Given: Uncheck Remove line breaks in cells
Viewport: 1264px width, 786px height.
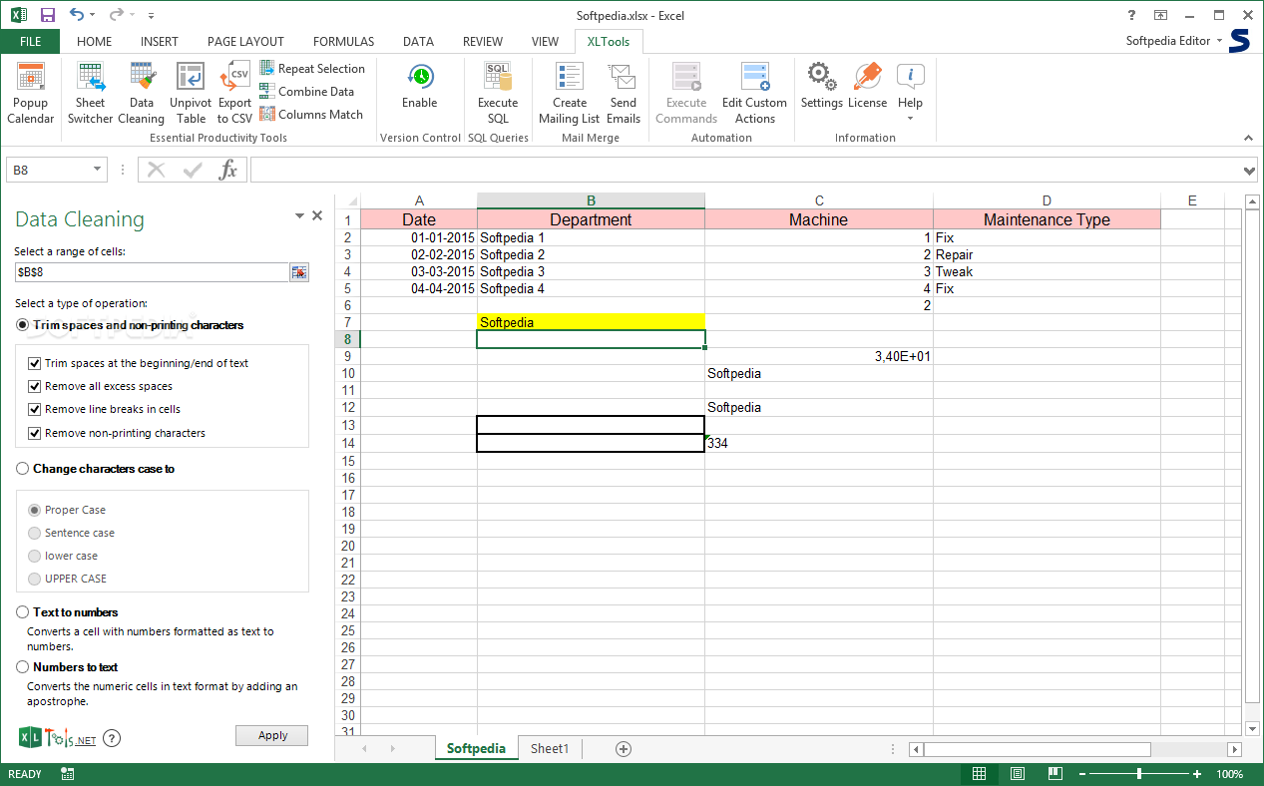Looking at the screenshot, I should 35,410.
